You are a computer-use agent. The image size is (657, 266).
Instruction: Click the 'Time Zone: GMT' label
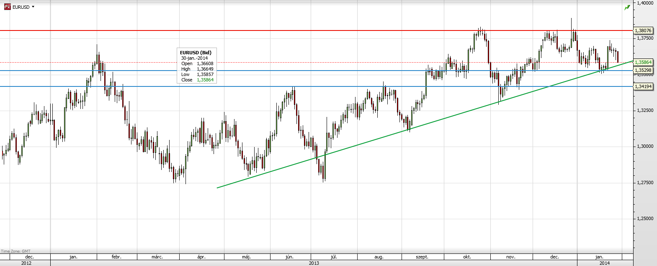[15, 251]
